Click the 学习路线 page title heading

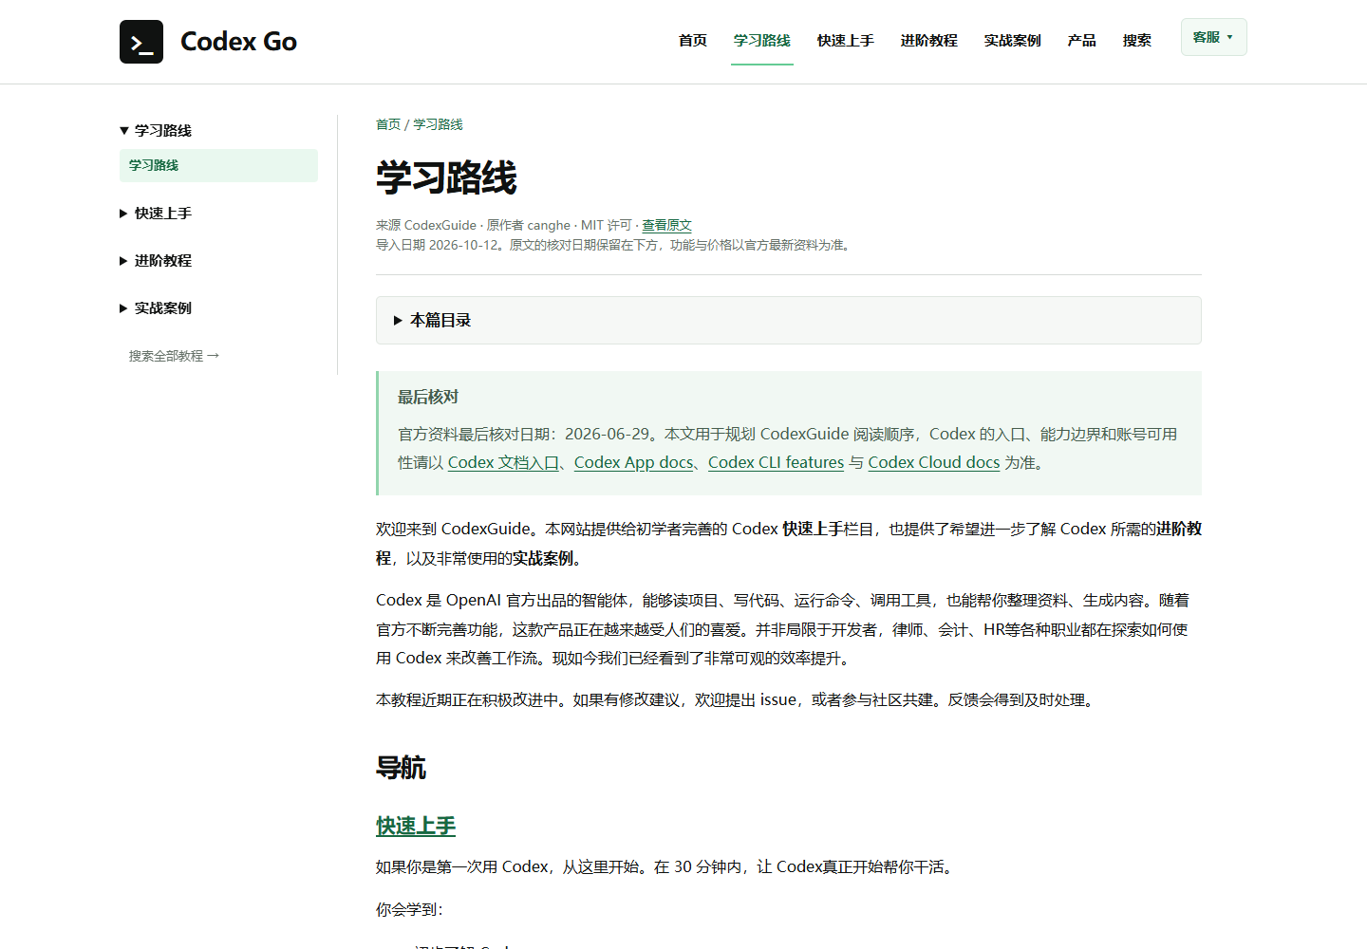[x=446, y=178]
